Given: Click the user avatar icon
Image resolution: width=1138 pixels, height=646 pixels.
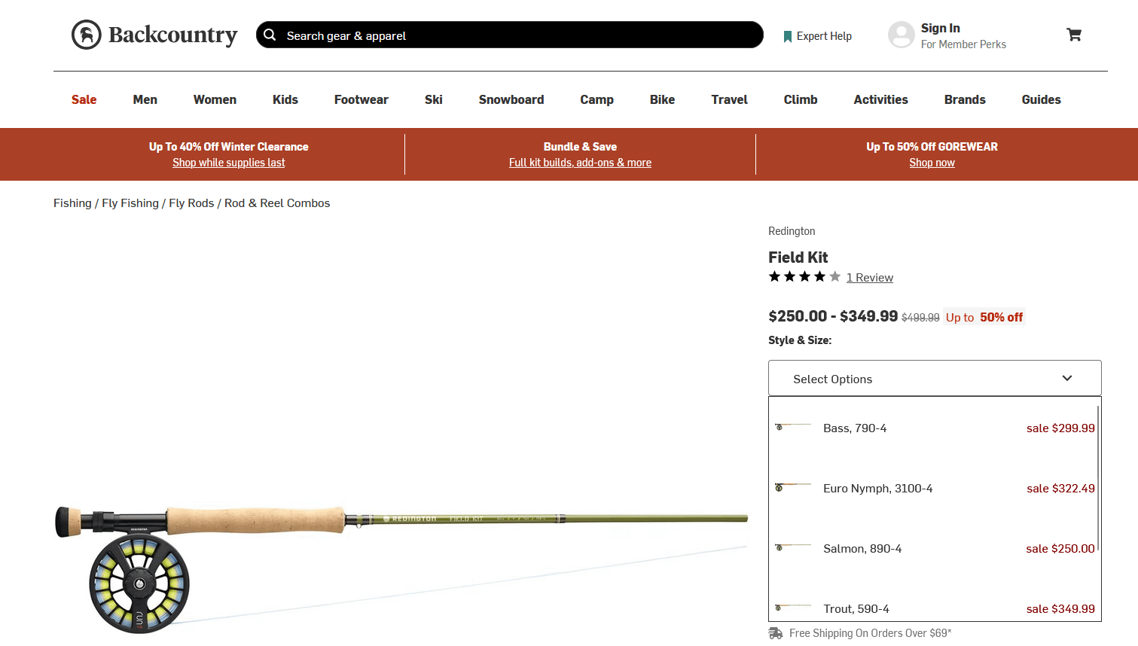Looking at the screenshot, I should pyautogui.click(x=901, y=35).
